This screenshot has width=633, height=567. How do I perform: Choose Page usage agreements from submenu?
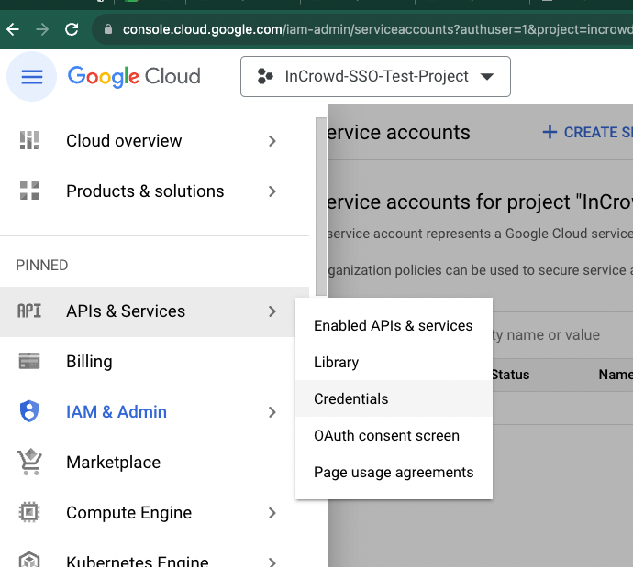tap(394, 472)
